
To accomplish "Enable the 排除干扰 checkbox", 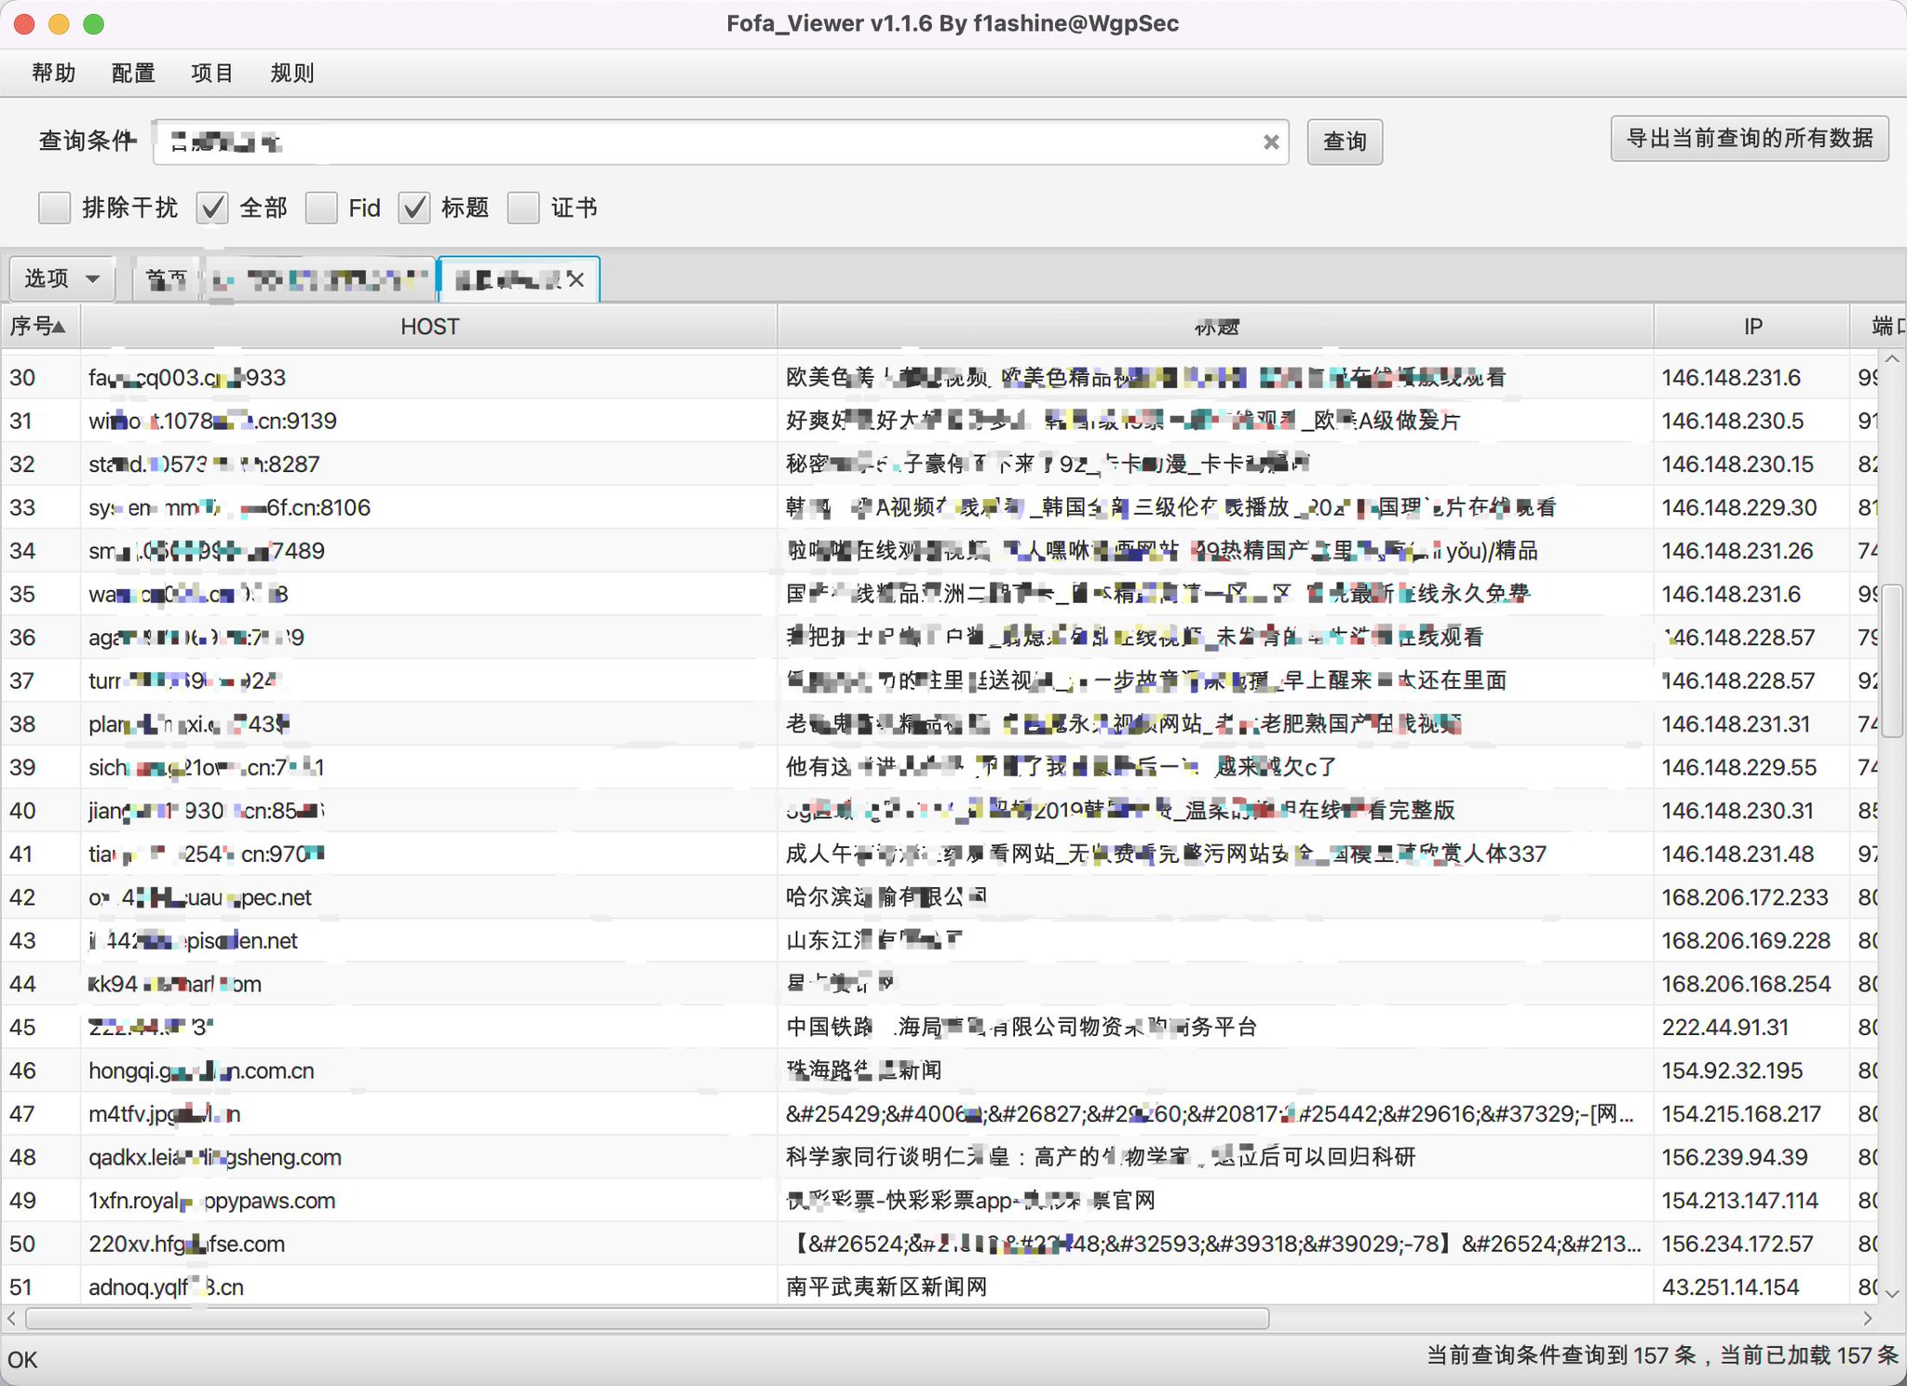I will pyautogui.click(x=54, y=208).
